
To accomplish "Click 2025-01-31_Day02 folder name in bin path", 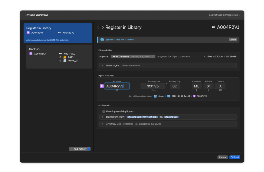I will (x=181, y=96).
